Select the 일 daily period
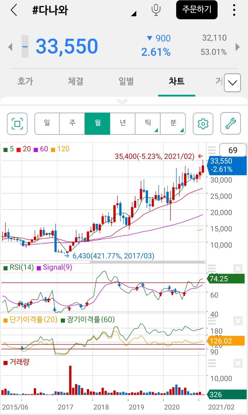Viewport: 248px width, 415px height. point(47,123)
